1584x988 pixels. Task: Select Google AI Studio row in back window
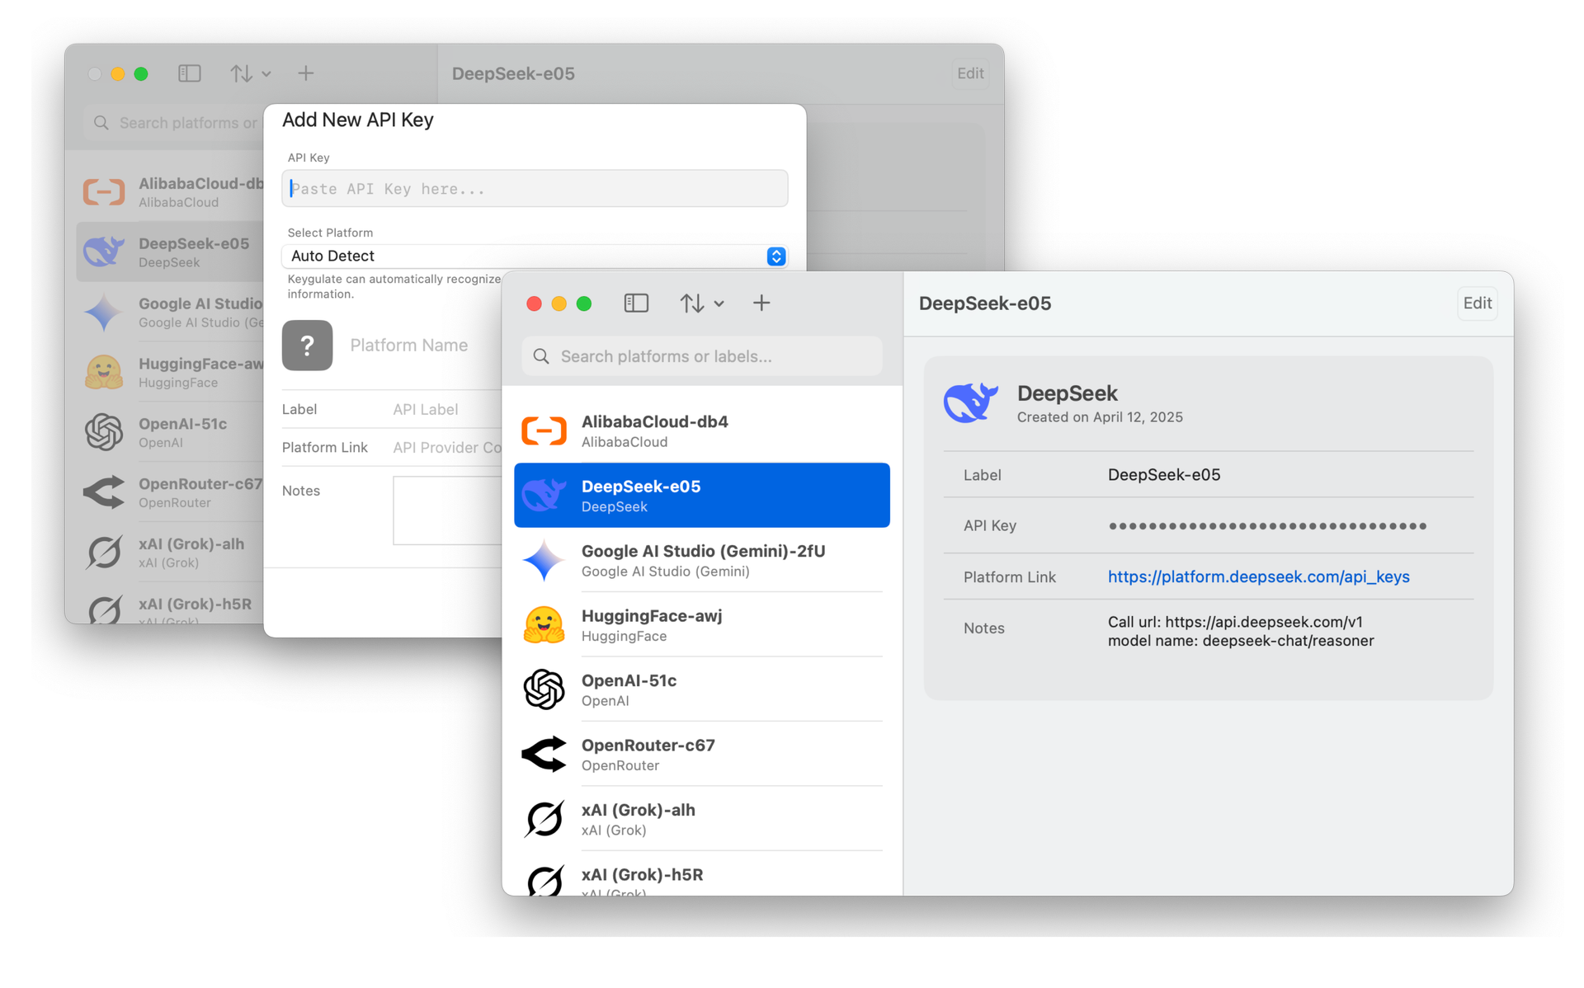coord(171,313)
